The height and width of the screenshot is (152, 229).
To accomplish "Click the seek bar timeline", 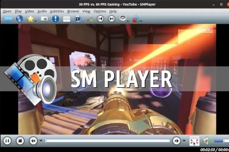I will [107, 141].
